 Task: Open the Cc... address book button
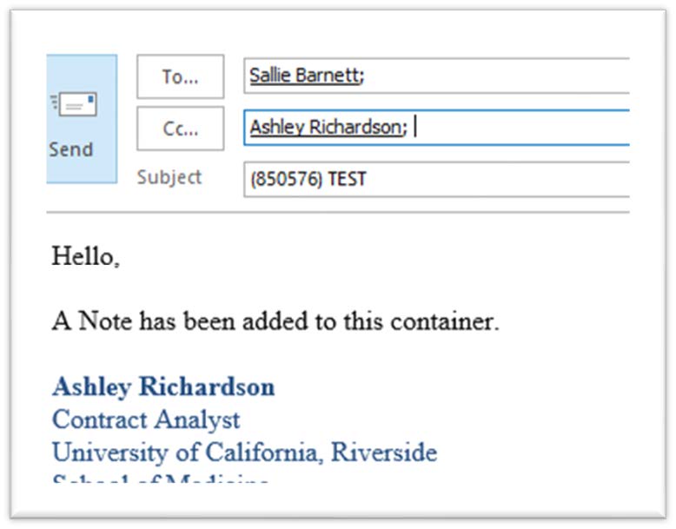click(x=180, y=129)
